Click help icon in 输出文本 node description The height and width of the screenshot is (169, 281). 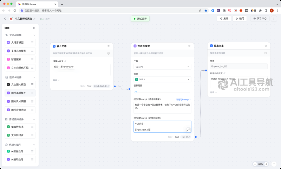(x=266, y=53)
